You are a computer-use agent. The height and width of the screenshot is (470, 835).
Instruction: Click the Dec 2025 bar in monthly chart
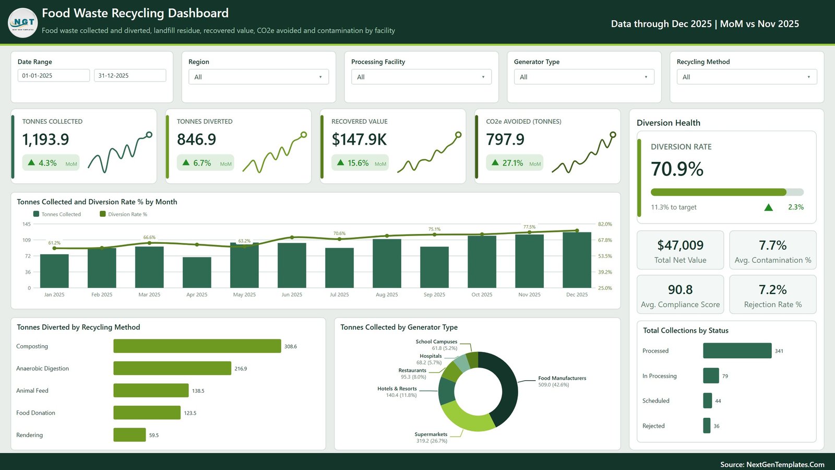pyautogui.click(x=577, y=260)
